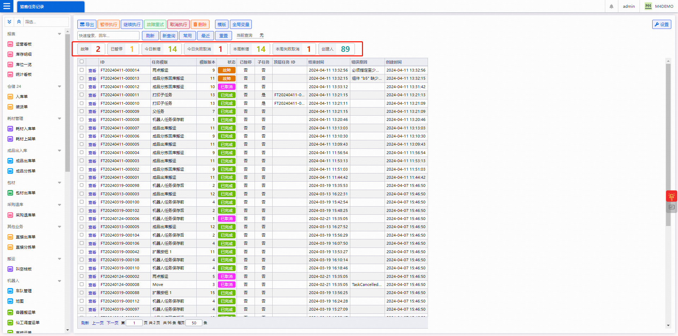Check the row FT20240411-000001 checkbox
Viewport: 678px width, 336px height.
(82, 177)
